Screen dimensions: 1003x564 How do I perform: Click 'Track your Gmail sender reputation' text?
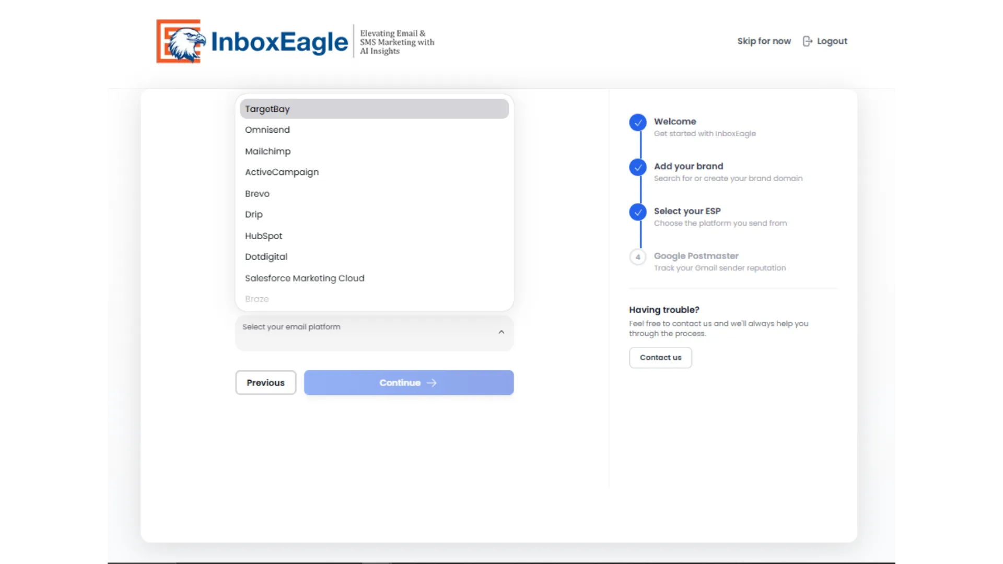pyautogui.click(x=720, y=268)
